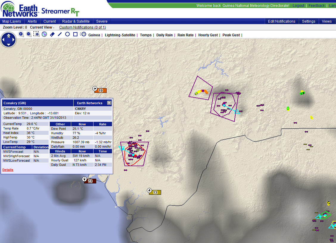Open Custom Notifications (0 of 1)
The width and height of the screenshot is (336, 243).
pos(83,27)
